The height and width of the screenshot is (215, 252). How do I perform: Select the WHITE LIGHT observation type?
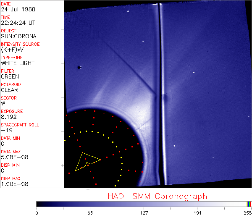18,63
